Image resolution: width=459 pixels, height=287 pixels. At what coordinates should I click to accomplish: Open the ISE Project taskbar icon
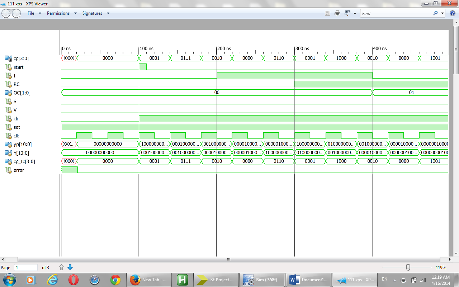pos(216,279)
